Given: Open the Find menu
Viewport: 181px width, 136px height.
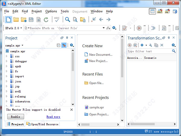Looking at the screenshot, I should (25, 11).
